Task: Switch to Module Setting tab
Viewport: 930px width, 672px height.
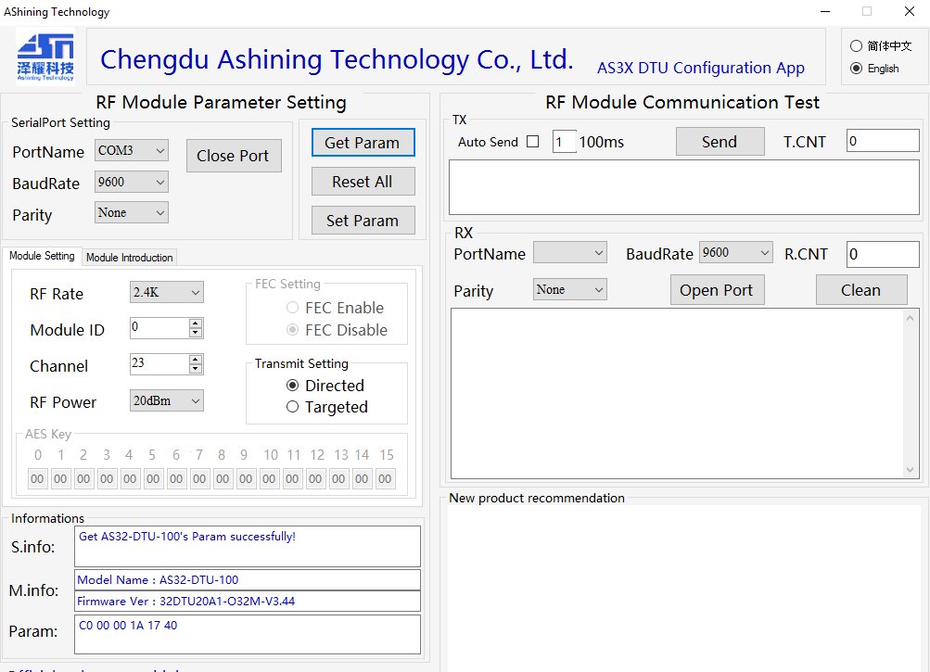Action: (x=42, y=256)
